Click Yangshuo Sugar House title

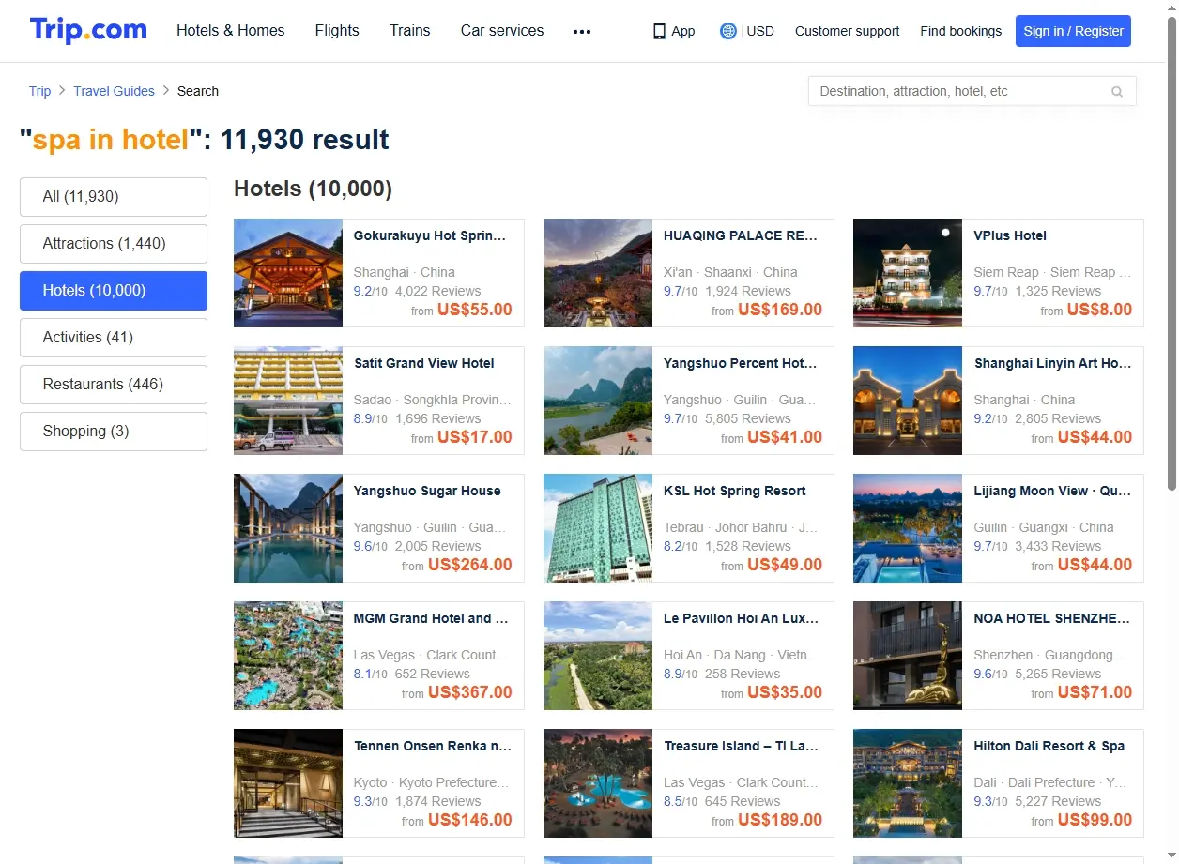tap(427, 492)
